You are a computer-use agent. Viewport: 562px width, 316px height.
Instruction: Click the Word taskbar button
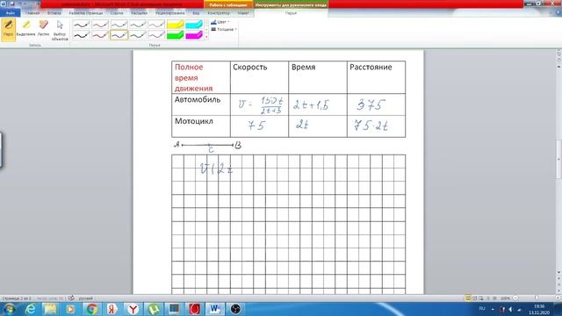[x=215, y=309]
